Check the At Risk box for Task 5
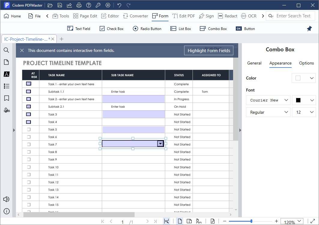Screen dimensions: 319x225 click(x=29, y=130)
